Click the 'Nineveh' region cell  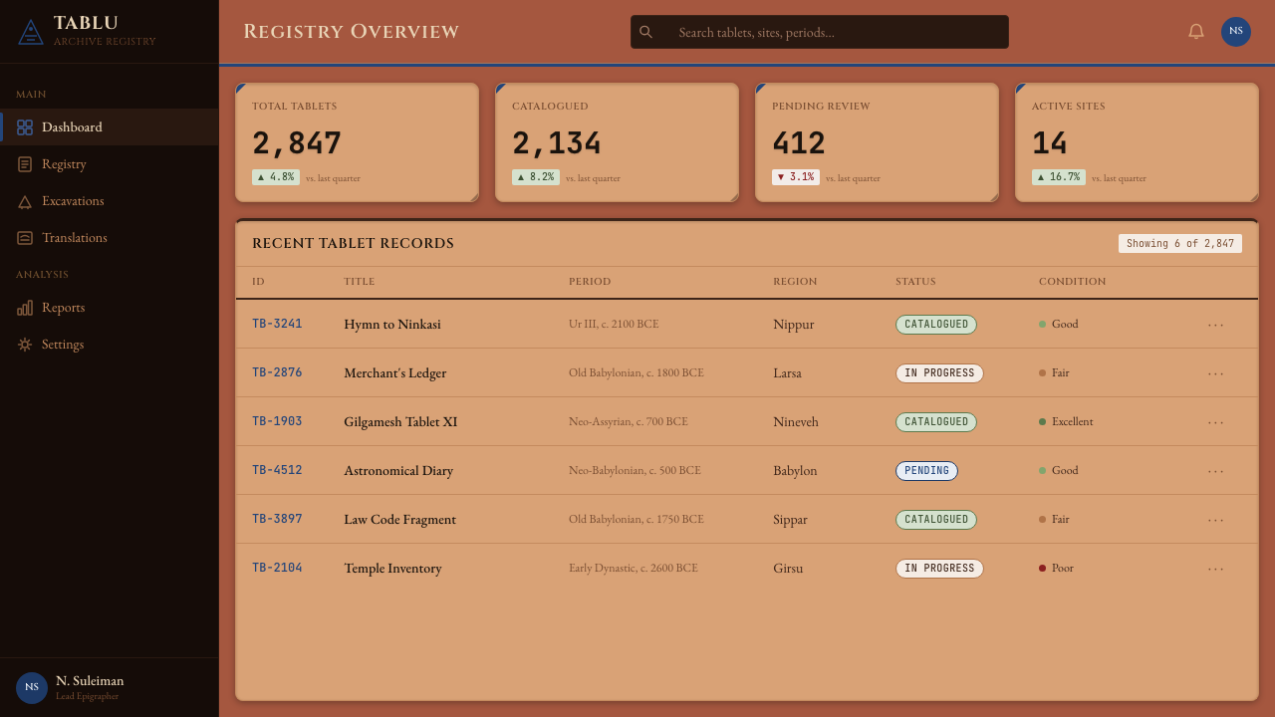click(796, 422)
